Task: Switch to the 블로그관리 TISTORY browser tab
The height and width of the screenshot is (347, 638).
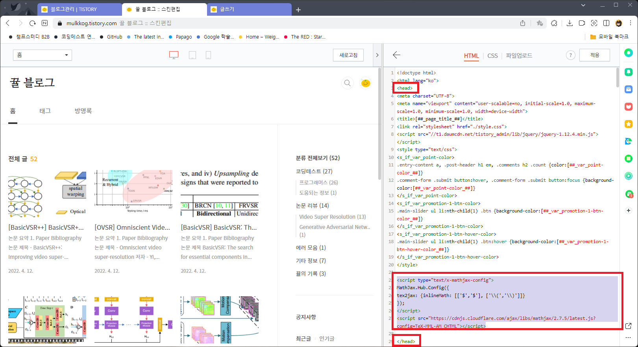Action: coord(80,9)
